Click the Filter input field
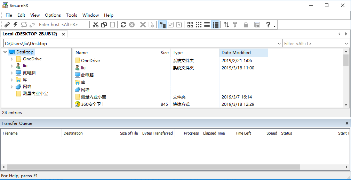Screen dimensions: 351x180 click(x=314, y=43)
